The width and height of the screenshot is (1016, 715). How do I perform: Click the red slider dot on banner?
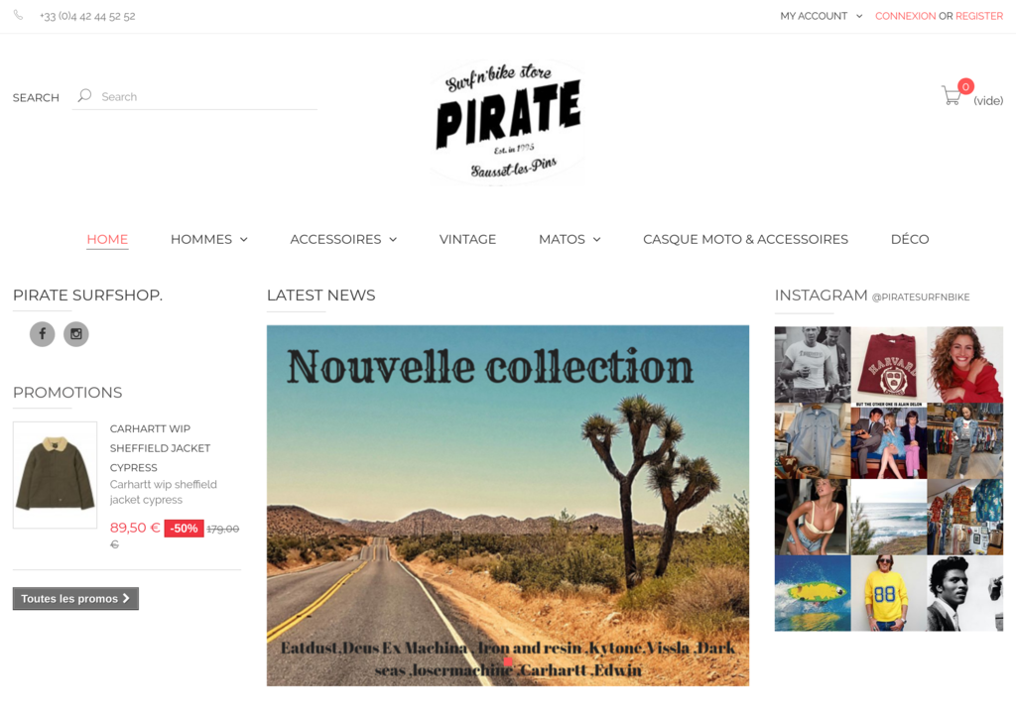(x=508, y=661)
